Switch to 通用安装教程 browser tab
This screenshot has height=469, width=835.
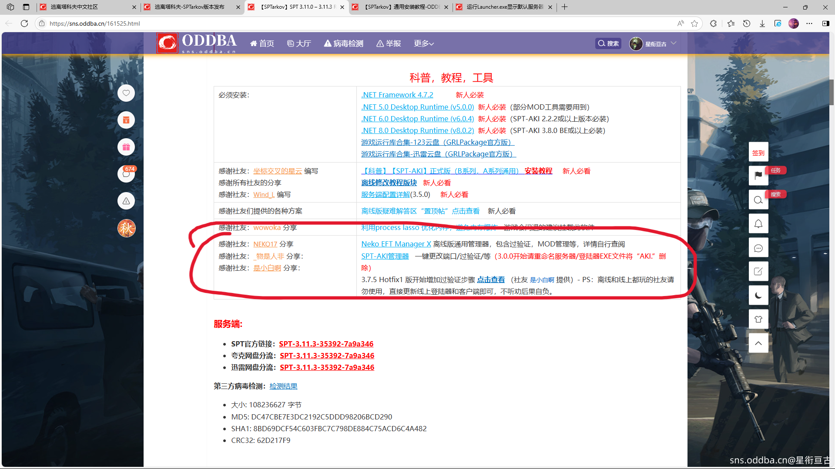tap(400, 7)
